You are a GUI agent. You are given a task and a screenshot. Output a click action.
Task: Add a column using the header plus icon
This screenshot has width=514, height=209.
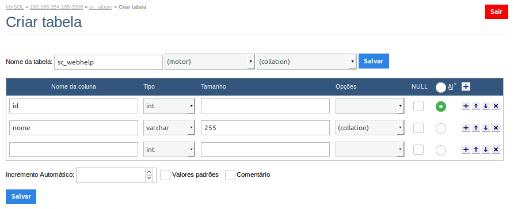(466, 86)
